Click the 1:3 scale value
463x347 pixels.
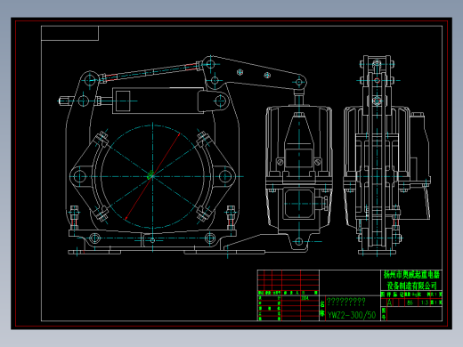point(425,303)
